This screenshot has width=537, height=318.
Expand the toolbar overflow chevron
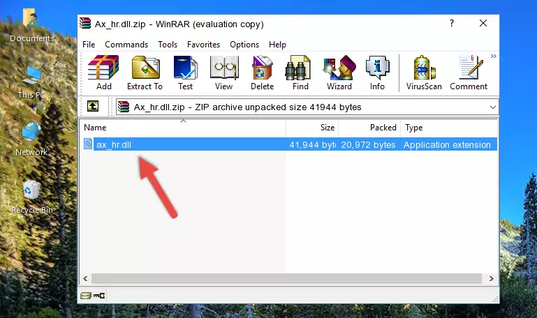(493, 56)
